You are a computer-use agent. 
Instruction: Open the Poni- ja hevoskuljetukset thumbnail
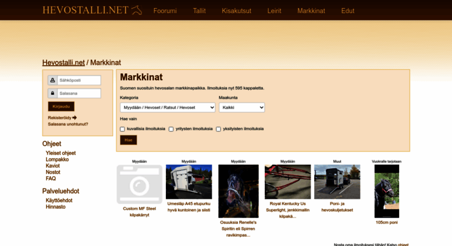(x=337, y=182)
